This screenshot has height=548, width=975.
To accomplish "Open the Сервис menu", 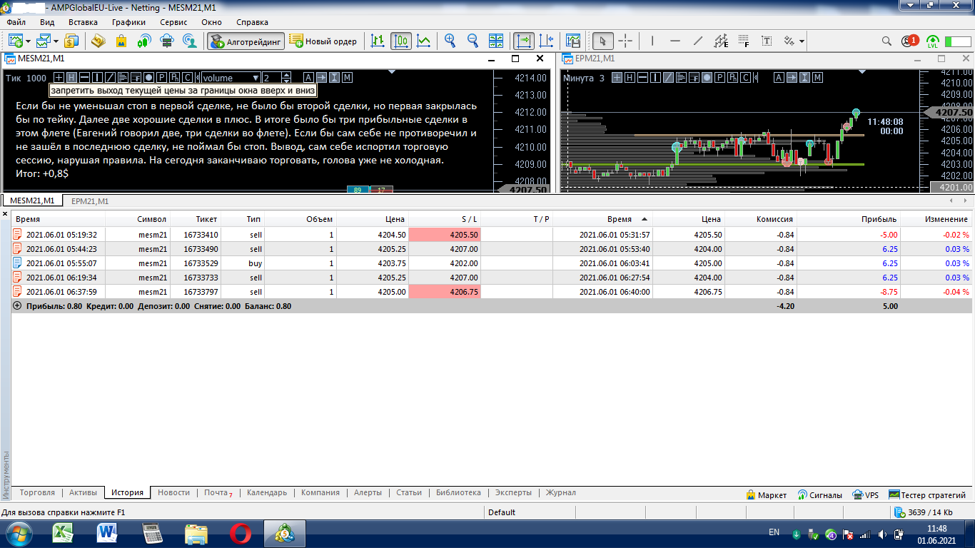I will click(173, 22).
